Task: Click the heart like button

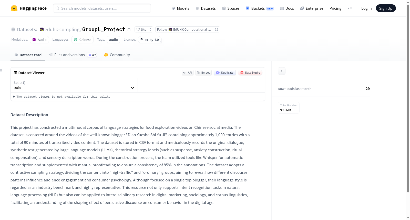Action: (141, 30)
